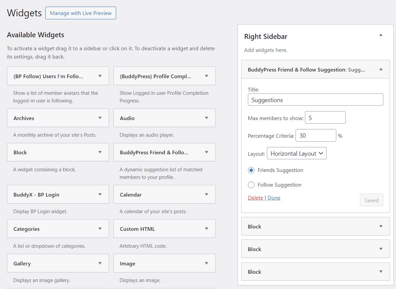396x289 pixels.
Task: Click the Percentage Criteria input field
Action: (316, 136)
